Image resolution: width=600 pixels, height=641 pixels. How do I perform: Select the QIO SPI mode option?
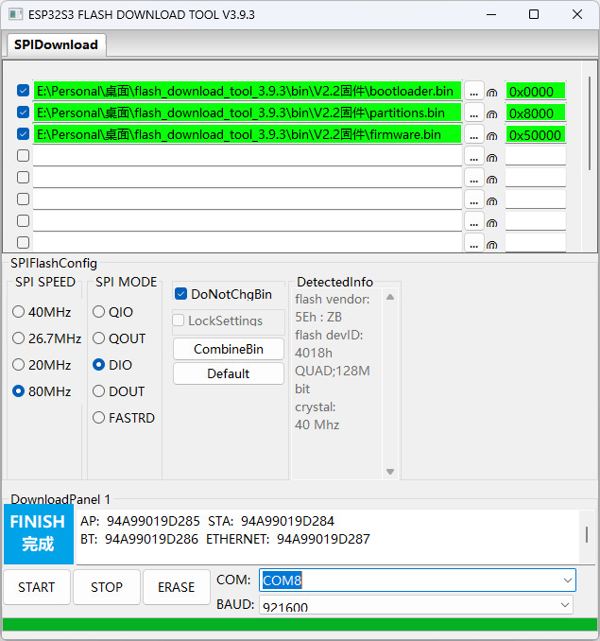(98, 312)
